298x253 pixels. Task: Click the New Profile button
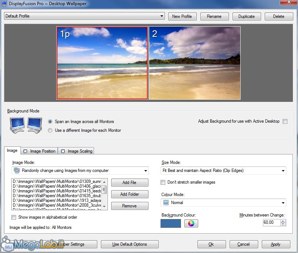click(x=182, y=16)
